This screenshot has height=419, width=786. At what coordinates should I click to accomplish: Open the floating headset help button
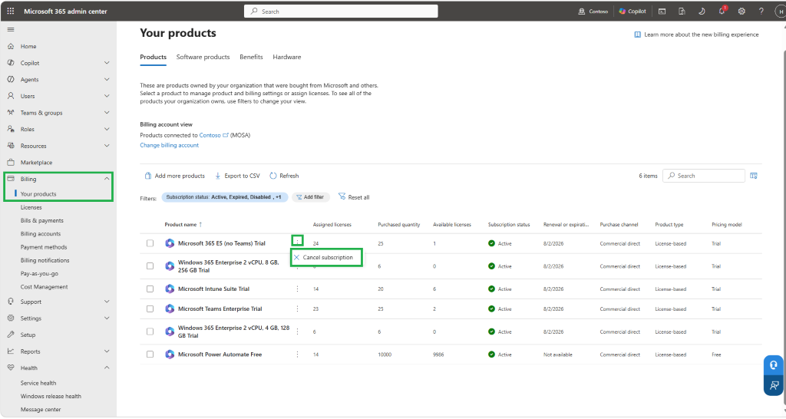(x=774, y=365)
